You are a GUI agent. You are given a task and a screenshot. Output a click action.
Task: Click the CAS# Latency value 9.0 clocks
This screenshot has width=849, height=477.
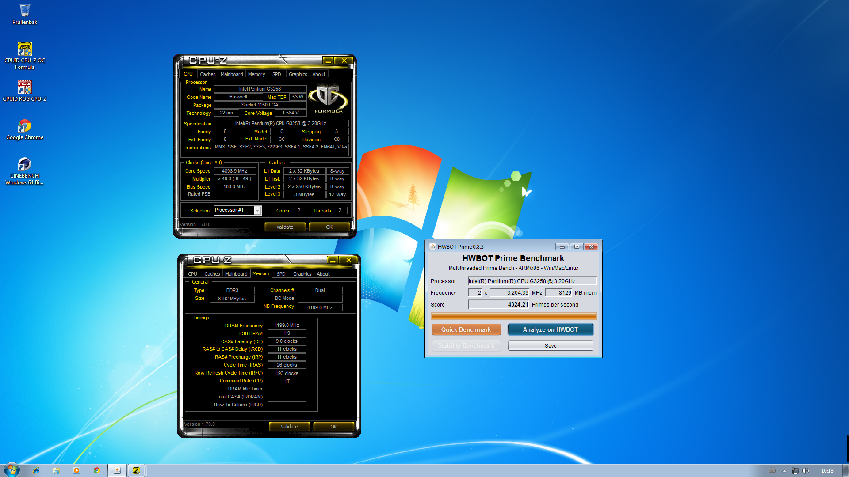(x=287, y=341)
